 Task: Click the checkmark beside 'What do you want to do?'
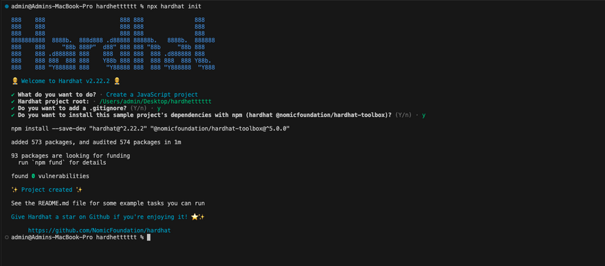click(14, 94)
